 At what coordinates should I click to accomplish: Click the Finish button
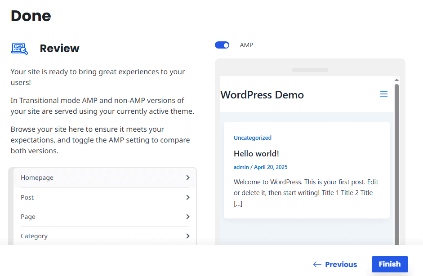[390, 264]
